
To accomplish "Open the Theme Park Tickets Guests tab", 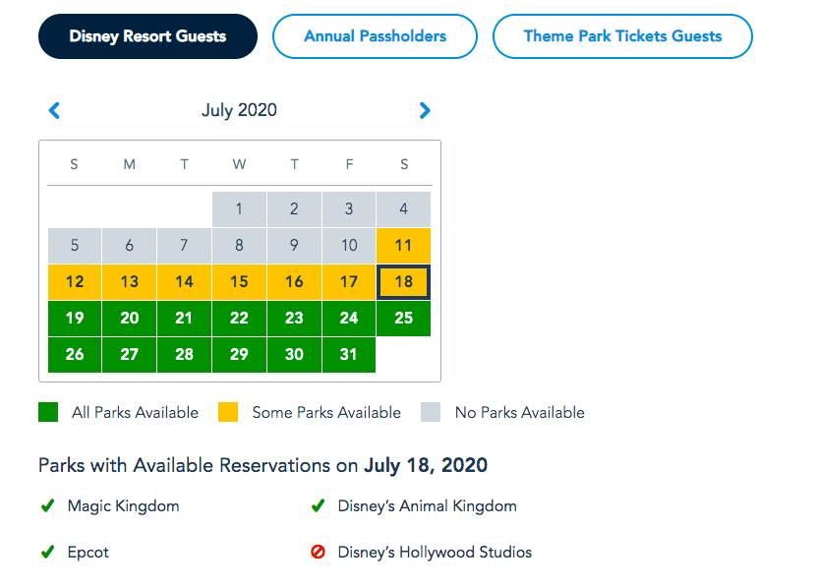I will pyautogui.click(x=622, y=36).
